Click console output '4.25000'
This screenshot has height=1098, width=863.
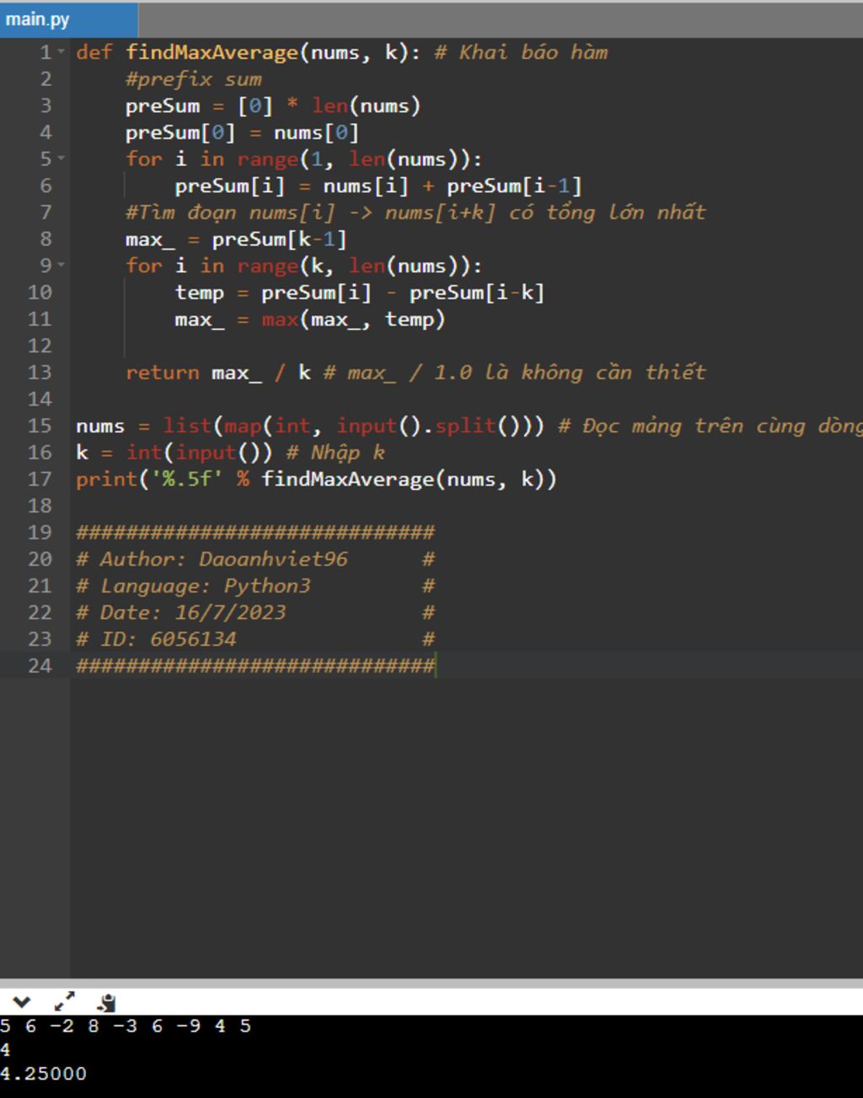[x=44, y=1074]
